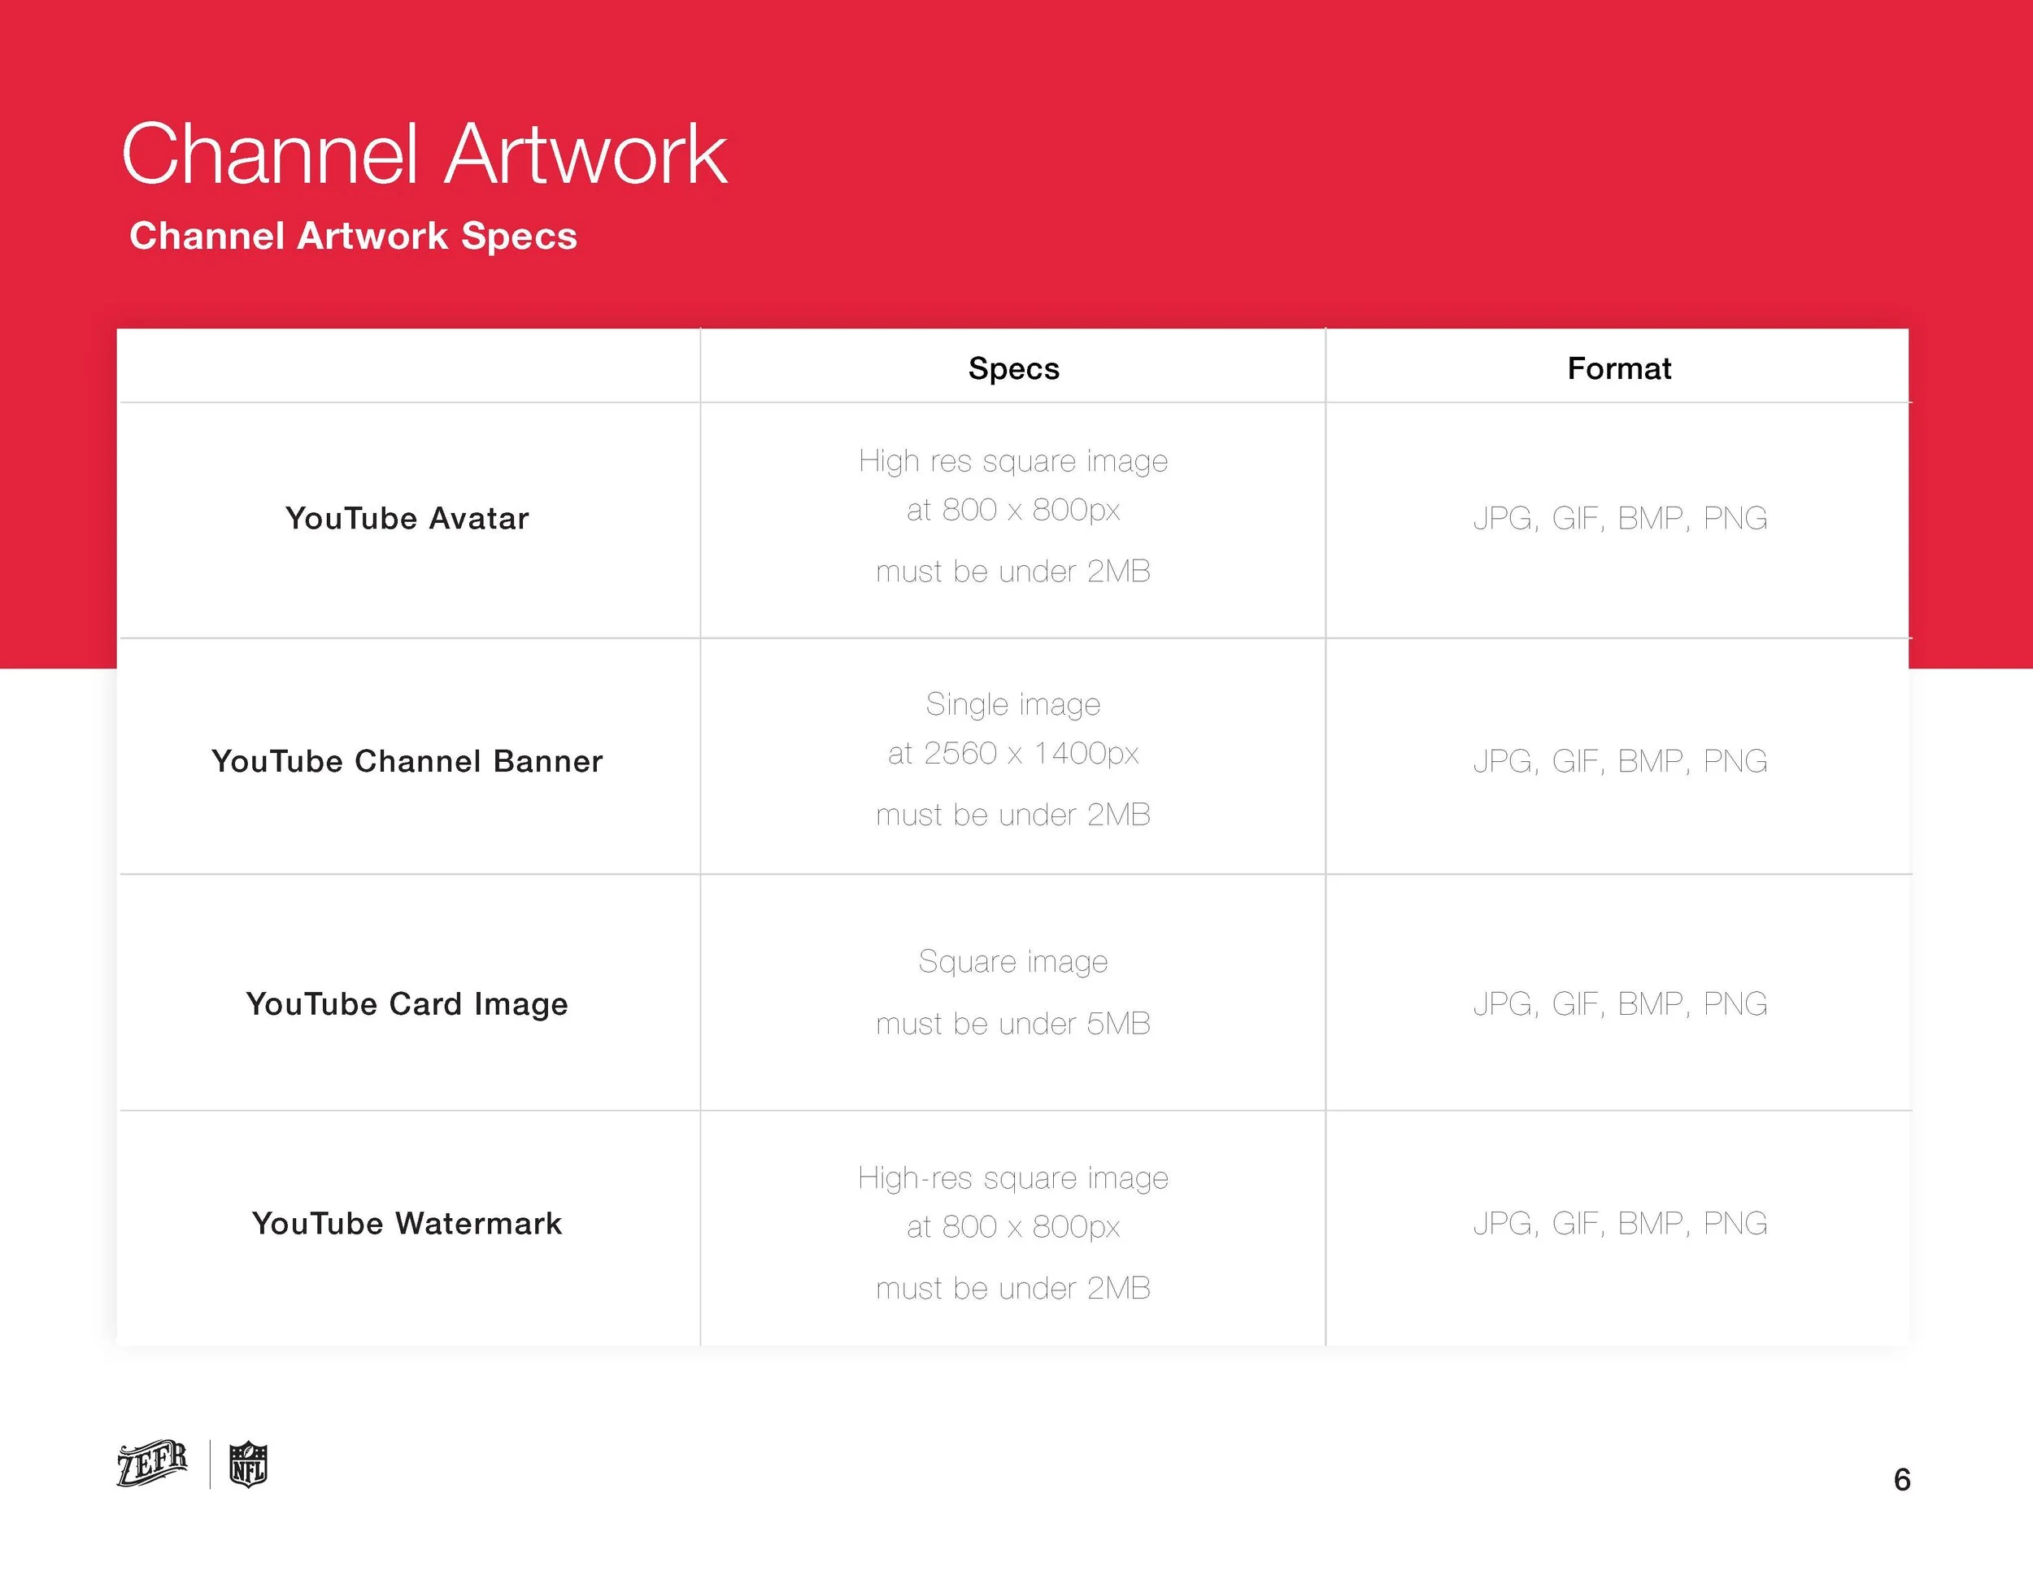Click 'High res square image' in Avatar row
Screen dimensions: 2033x1571
click(1014, 462)
